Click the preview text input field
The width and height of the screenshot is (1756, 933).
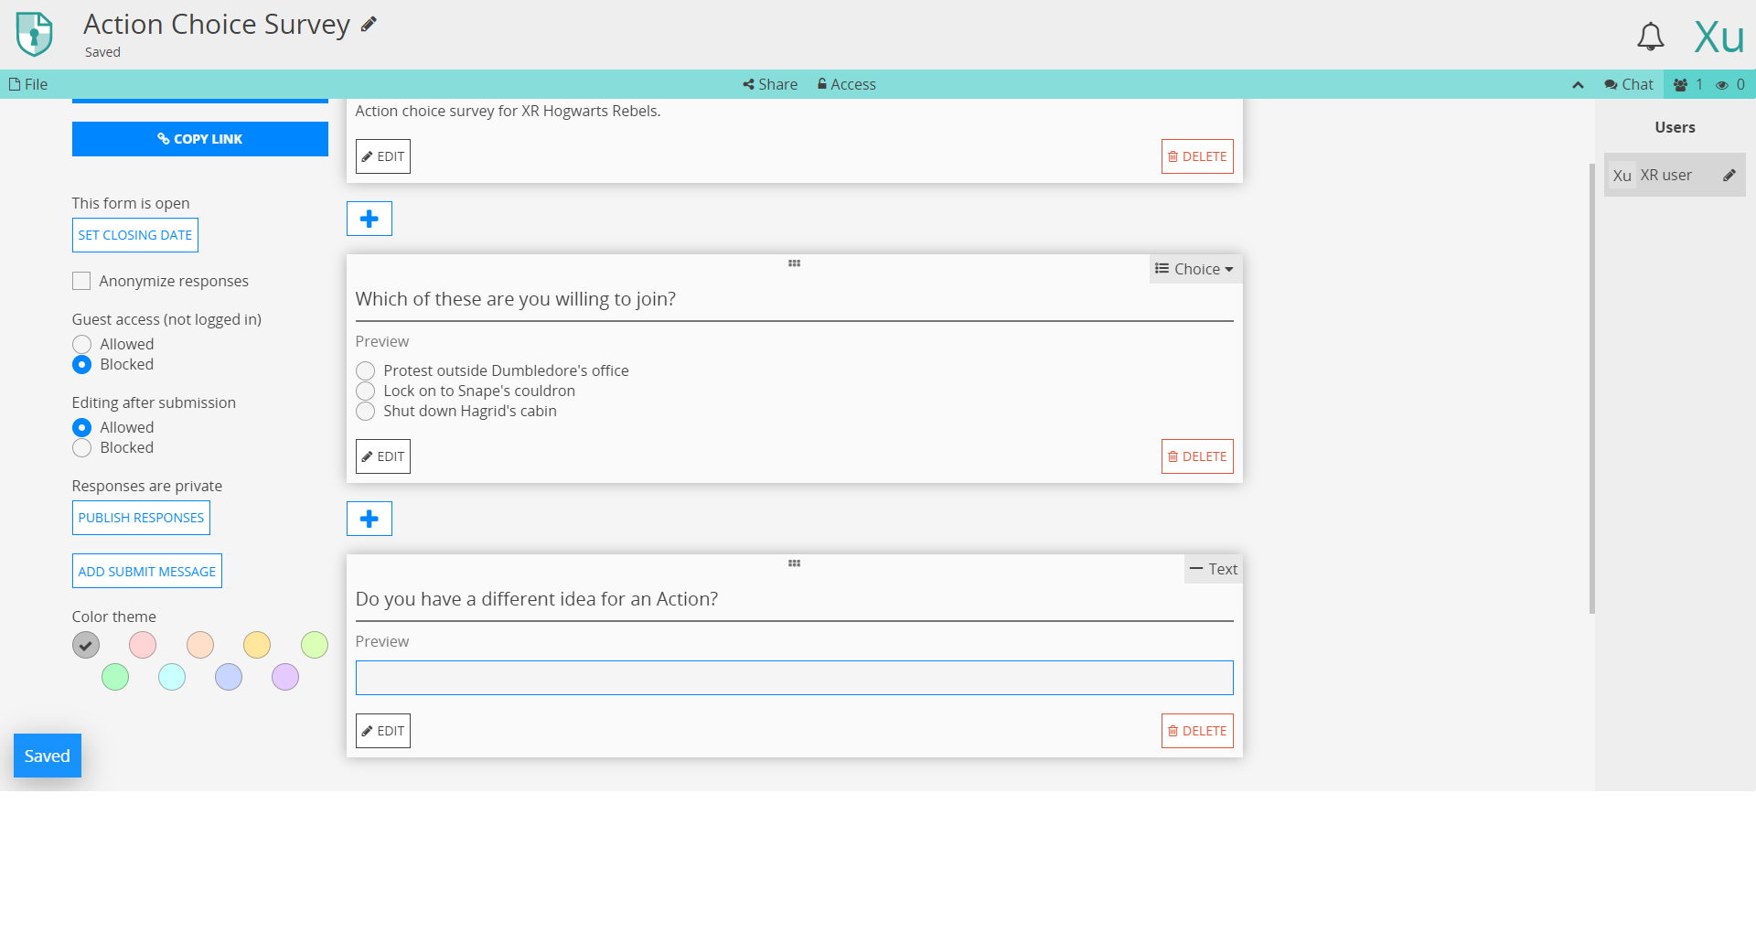tap(794, 678)
